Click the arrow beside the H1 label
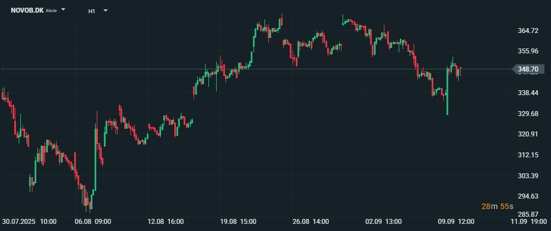Screen dimensions: 551x231 [105, 10]
